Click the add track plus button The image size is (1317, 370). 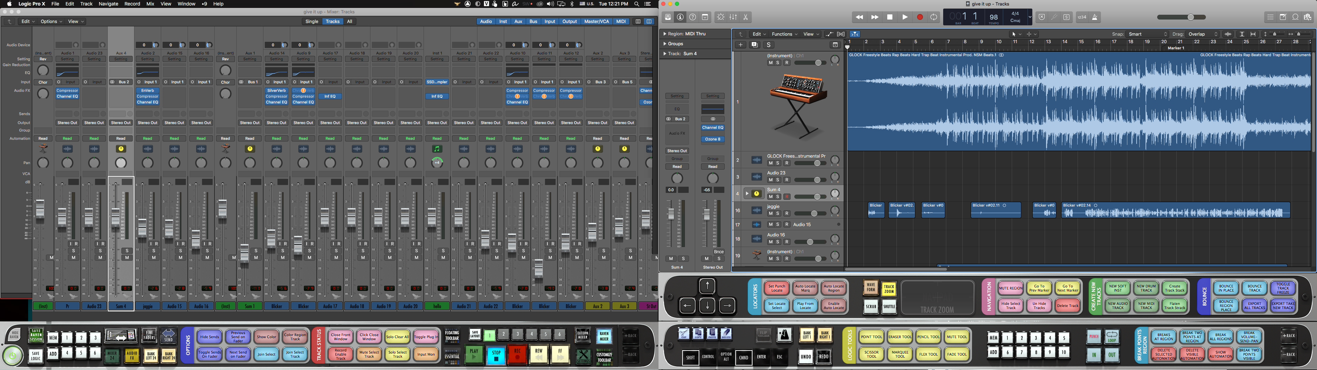740,45
